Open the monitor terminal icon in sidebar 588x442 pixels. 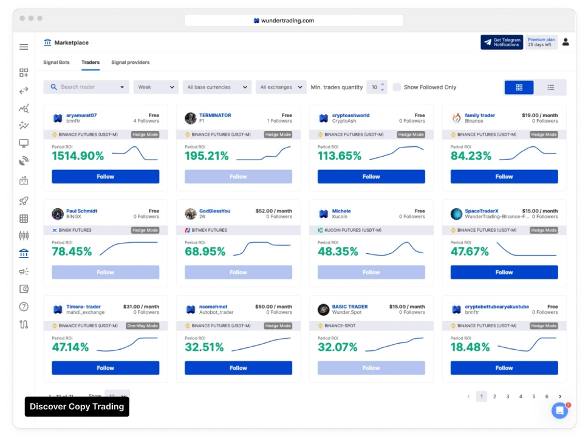24,143
